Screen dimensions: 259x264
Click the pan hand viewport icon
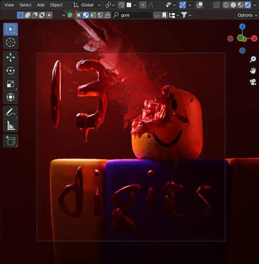253,71
